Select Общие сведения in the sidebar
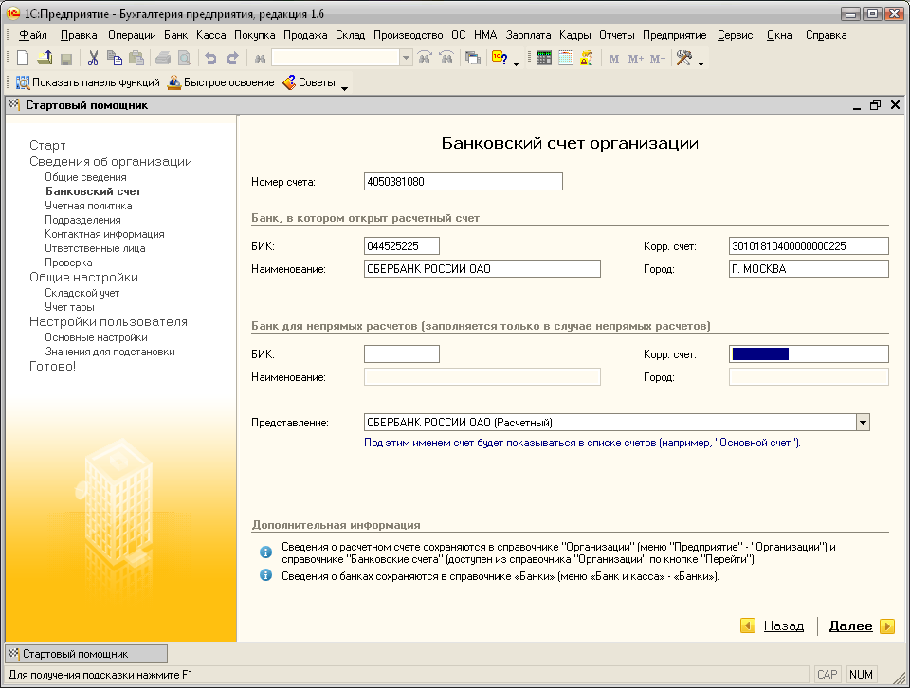 (x=86, y=177)
